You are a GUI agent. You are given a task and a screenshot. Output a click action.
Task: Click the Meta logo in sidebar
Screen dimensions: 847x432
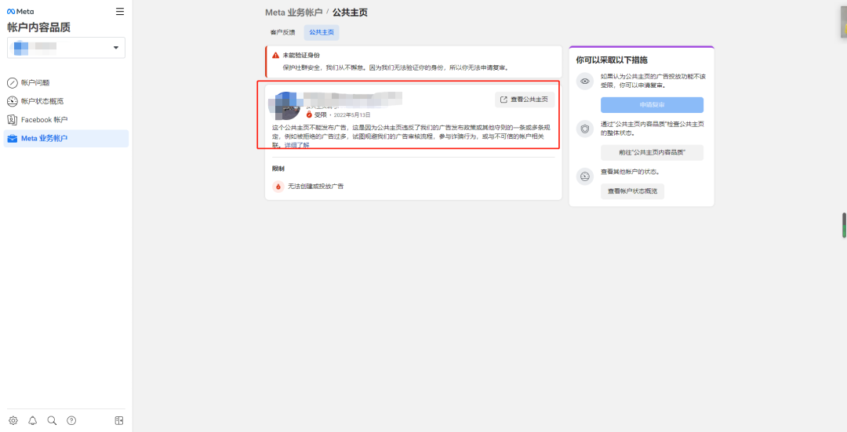tap(20, 11)
